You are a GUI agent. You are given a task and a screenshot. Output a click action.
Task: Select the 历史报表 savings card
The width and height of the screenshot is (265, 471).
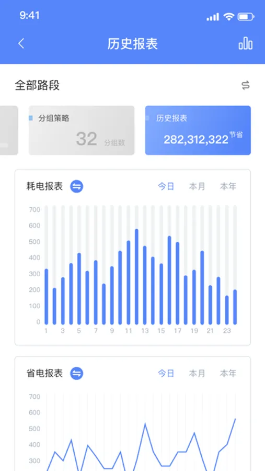pyautogui.click(x=198, y=130)
